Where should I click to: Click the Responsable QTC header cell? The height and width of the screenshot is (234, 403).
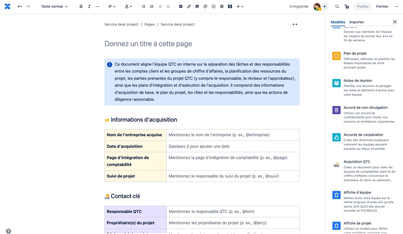pyautogui.click(x=136, y=212)
